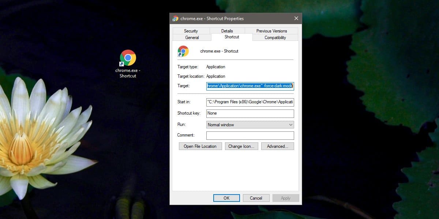The image size is (439, 219).
Task: Click the Open File Location button
Action: (200, 146)
